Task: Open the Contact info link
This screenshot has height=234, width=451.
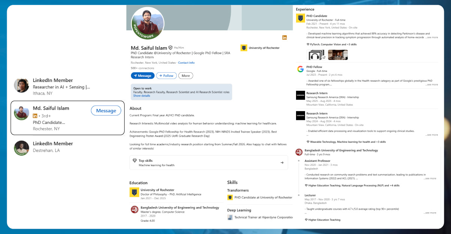Action: [186, 63]
